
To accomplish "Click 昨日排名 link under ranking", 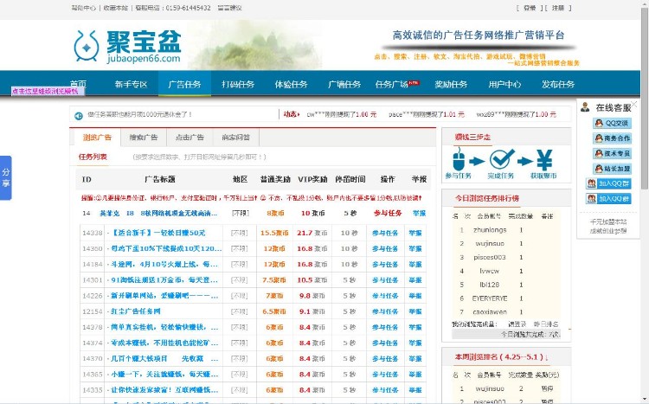I will (x=545, y=324).
